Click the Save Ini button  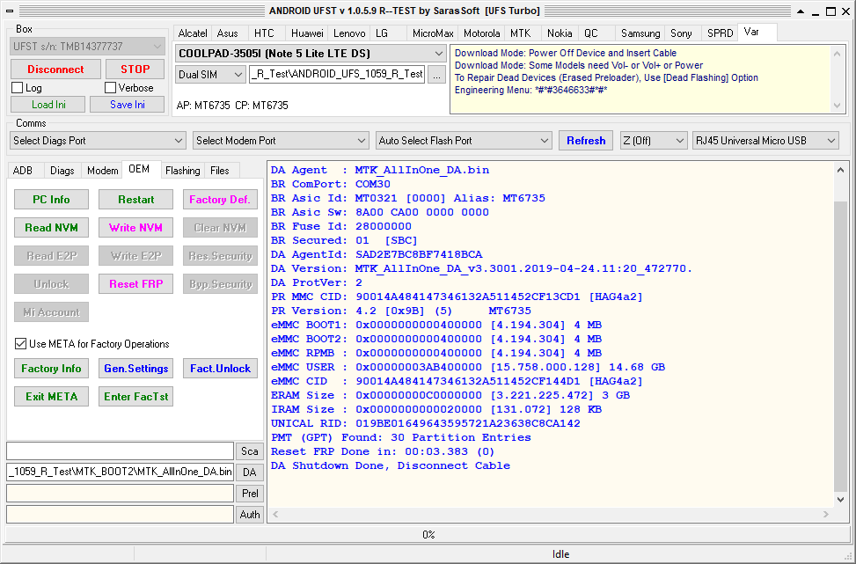128,105
